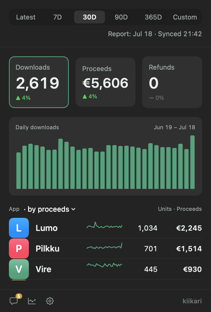Switch to the Latest tab
The image size is (211, 312).
26,17
